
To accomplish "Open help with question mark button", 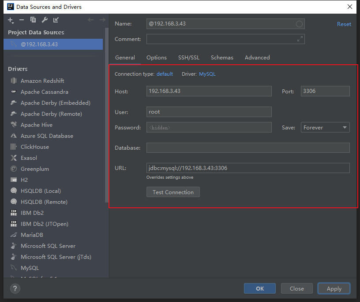I will click(15, 288).
